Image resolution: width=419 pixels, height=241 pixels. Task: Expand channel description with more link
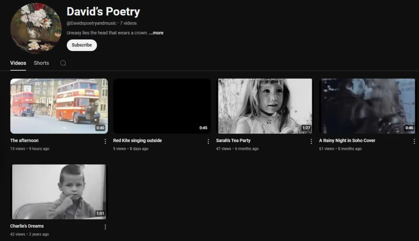(156, 33)
